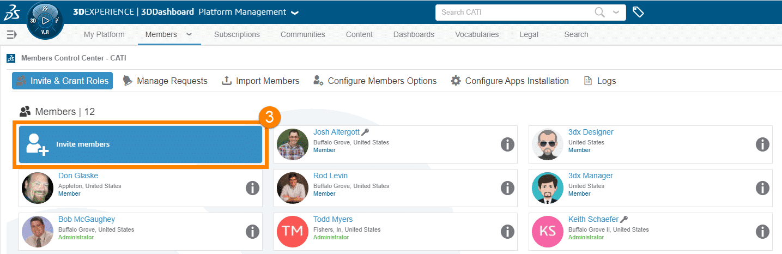
Task: Open Josh Altergott's profile link
Action: click(x=336, y=132)
